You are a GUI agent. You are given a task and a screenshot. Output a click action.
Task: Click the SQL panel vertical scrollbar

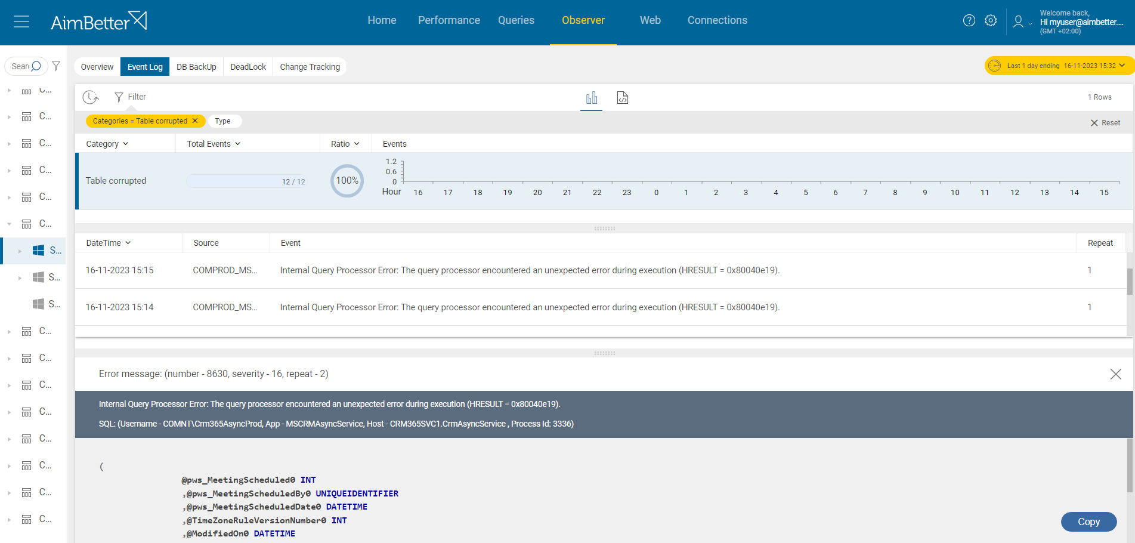(1130, 465)
